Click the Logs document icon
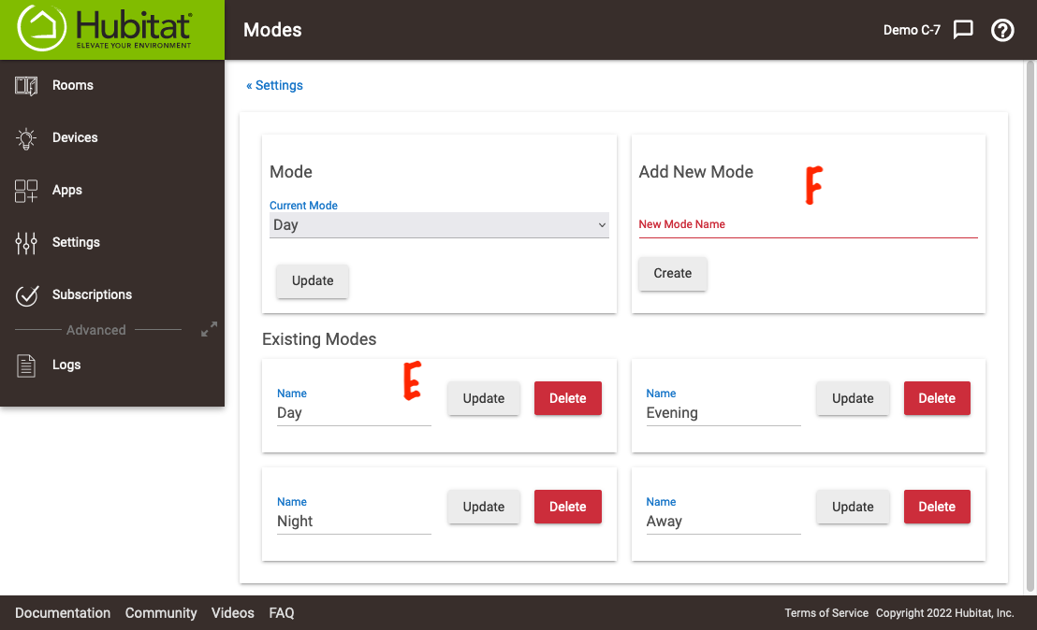 26,365
